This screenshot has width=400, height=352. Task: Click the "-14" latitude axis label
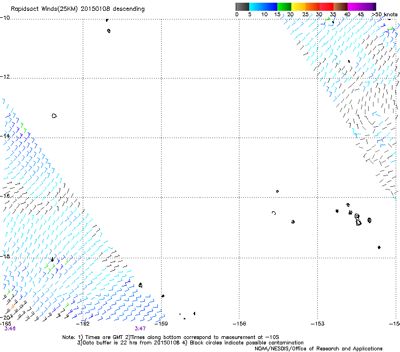click(5, 136)
